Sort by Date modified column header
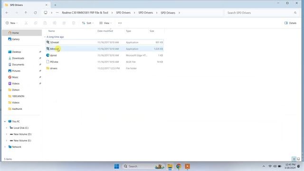This screenshot has width=304, height=171. 105,31
